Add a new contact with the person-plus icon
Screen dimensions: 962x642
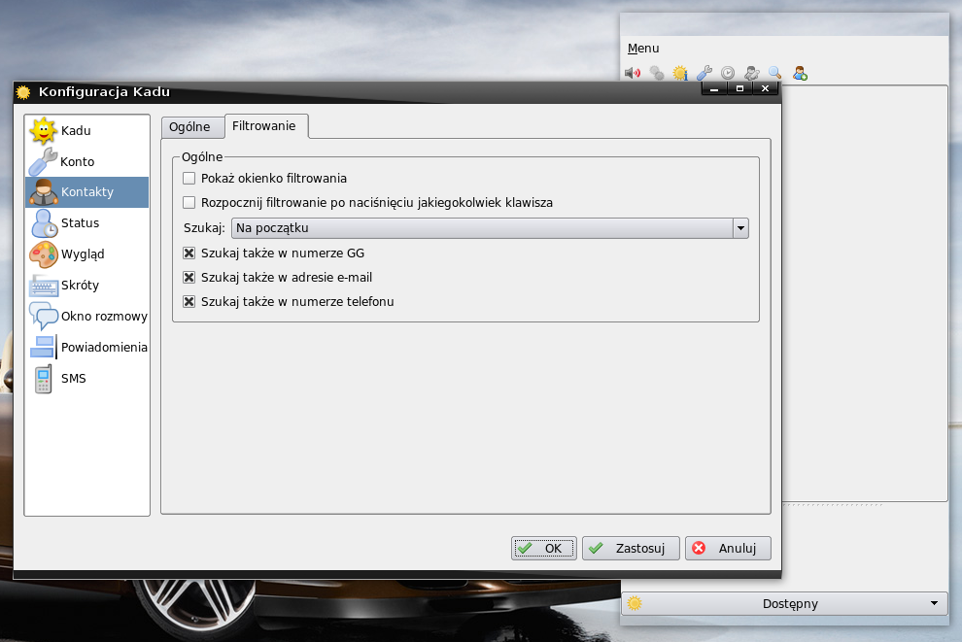point(800,74)
